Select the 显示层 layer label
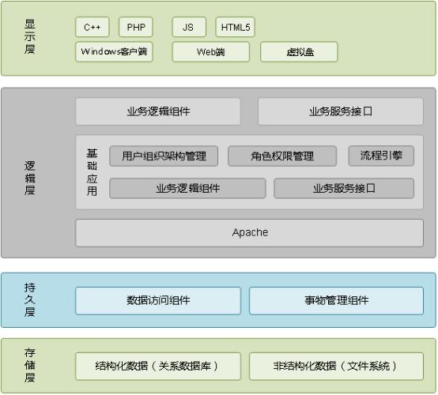Screen dimensions: 438x395 [x=29, y=36]
